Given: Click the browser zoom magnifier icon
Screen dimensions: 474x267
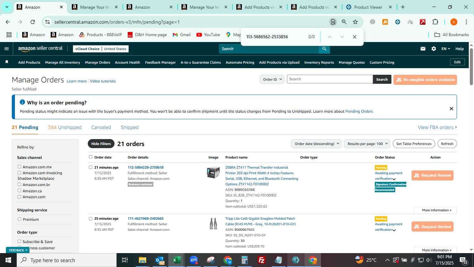Looking at the screenshot, I should [x=344, y=22].
